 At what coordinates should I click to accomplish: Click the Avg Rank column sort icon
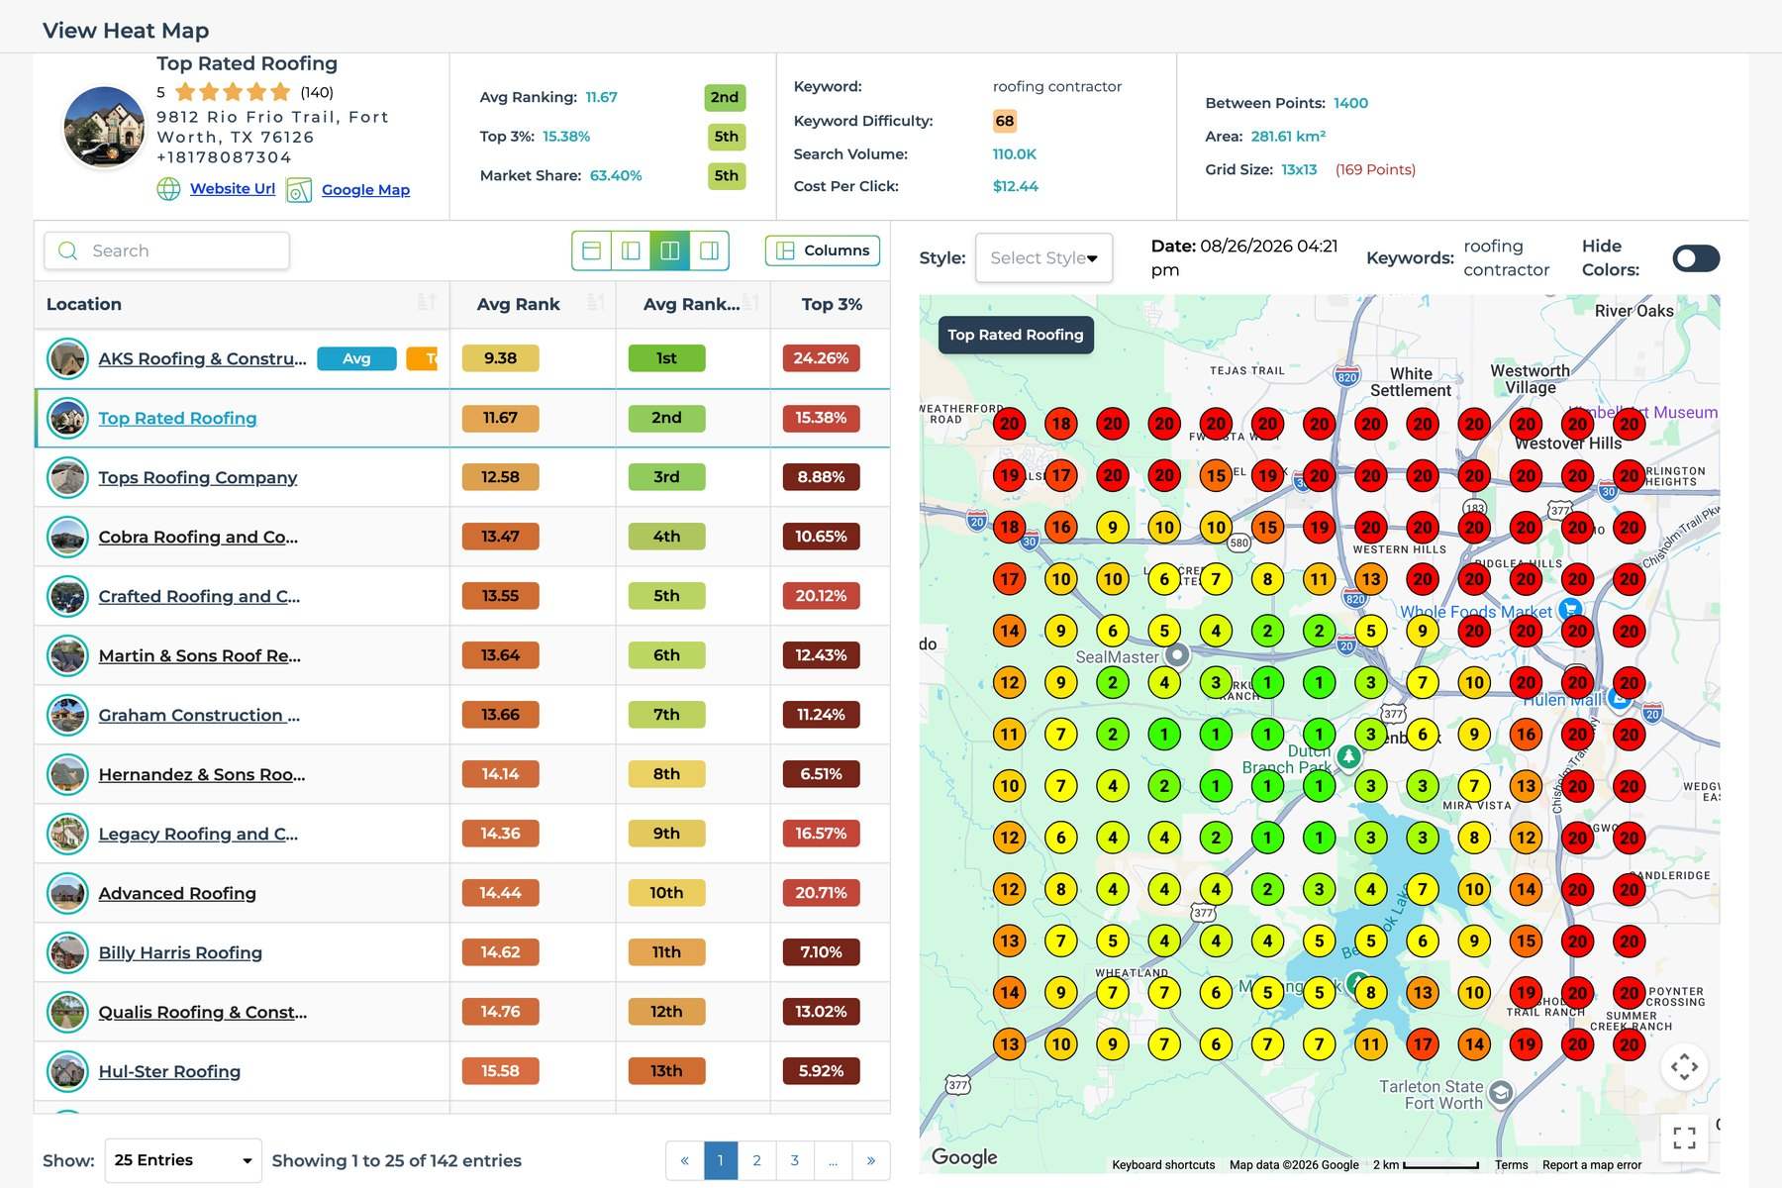point(596,302)
